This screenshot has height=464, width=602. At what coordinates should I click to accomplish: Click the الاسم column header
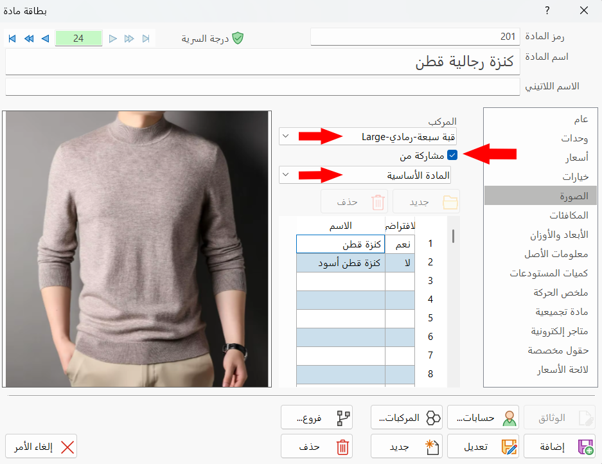(x=341, y=226)
